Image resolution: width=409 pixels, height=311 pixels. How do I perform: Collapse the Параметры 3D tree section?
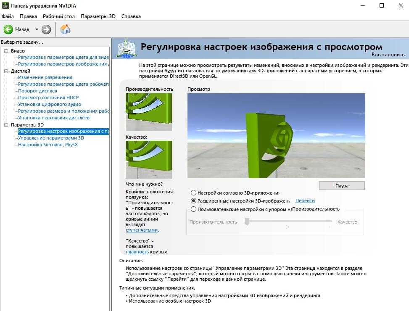(x=6, y=125)
